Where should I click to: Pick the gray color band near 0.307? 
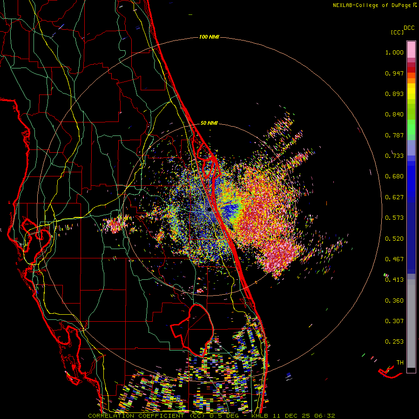(411, 324)
